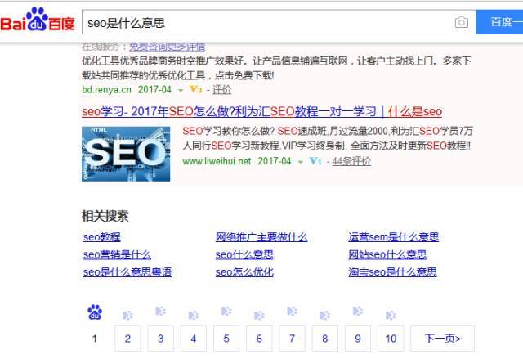
Task: Select related search seo营销是什么
Action: (117, 255)
